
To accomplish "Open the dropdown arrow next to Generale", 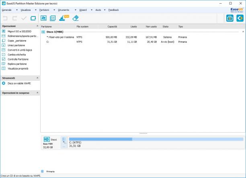I will click(17, 10).
